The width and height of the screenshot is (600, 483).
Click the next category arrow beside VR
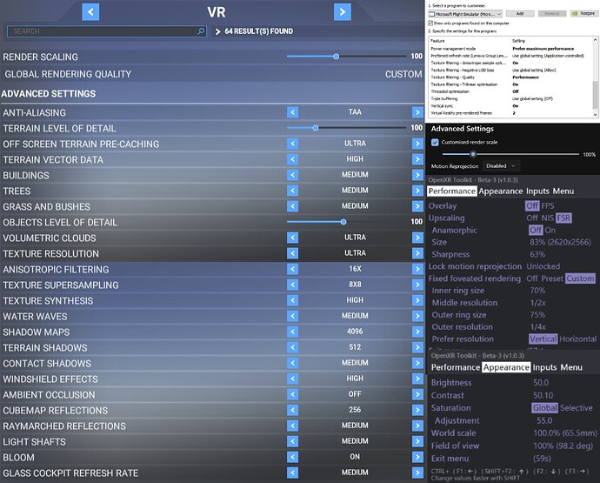coord(342,11)
